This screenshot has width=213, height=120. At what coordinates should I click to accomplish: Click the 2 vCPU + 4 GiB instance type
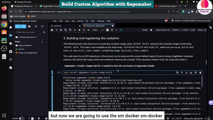pyautogui.click(x=188, y=30)
